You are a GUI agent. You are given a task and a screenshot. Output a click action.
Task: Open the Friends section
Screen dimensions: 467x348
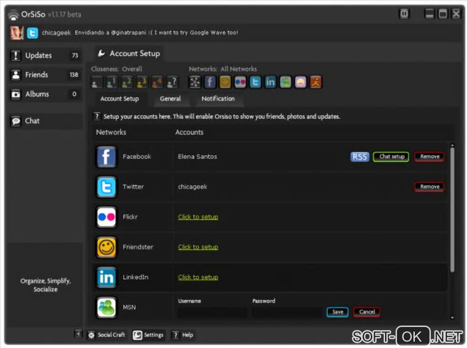point(45,75)
